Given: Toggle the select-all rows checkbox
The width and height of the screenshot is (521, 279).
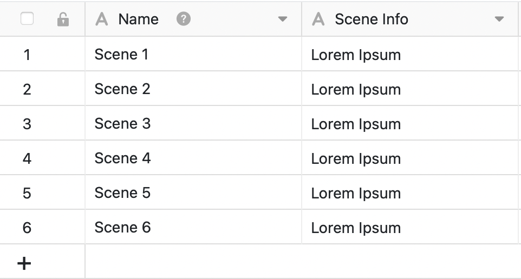Looking at the screenshot, I should 27,19.
